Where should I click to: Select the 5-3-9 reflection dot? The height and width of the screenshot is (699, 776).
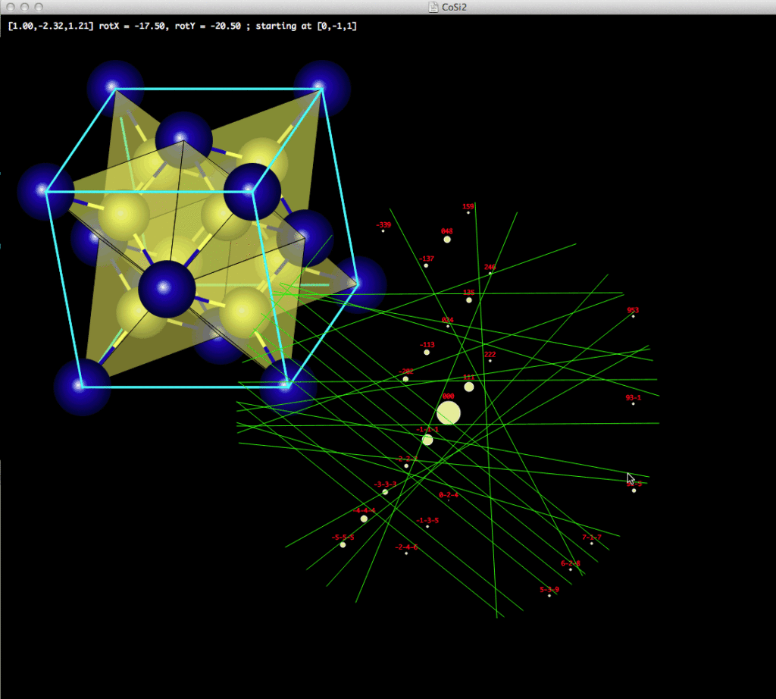click(549, 596)
